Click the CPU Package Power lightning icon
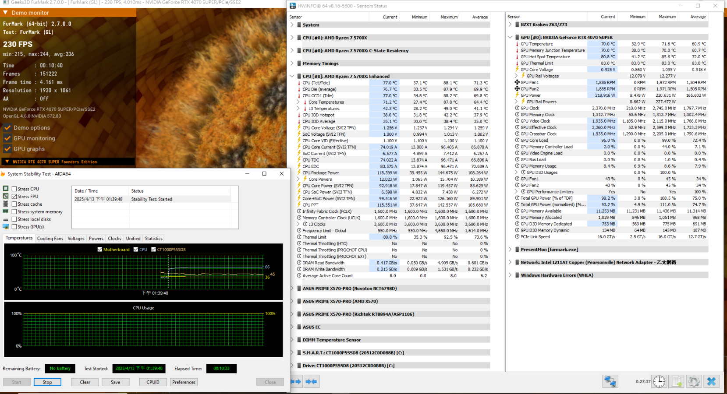 (299, 172)
